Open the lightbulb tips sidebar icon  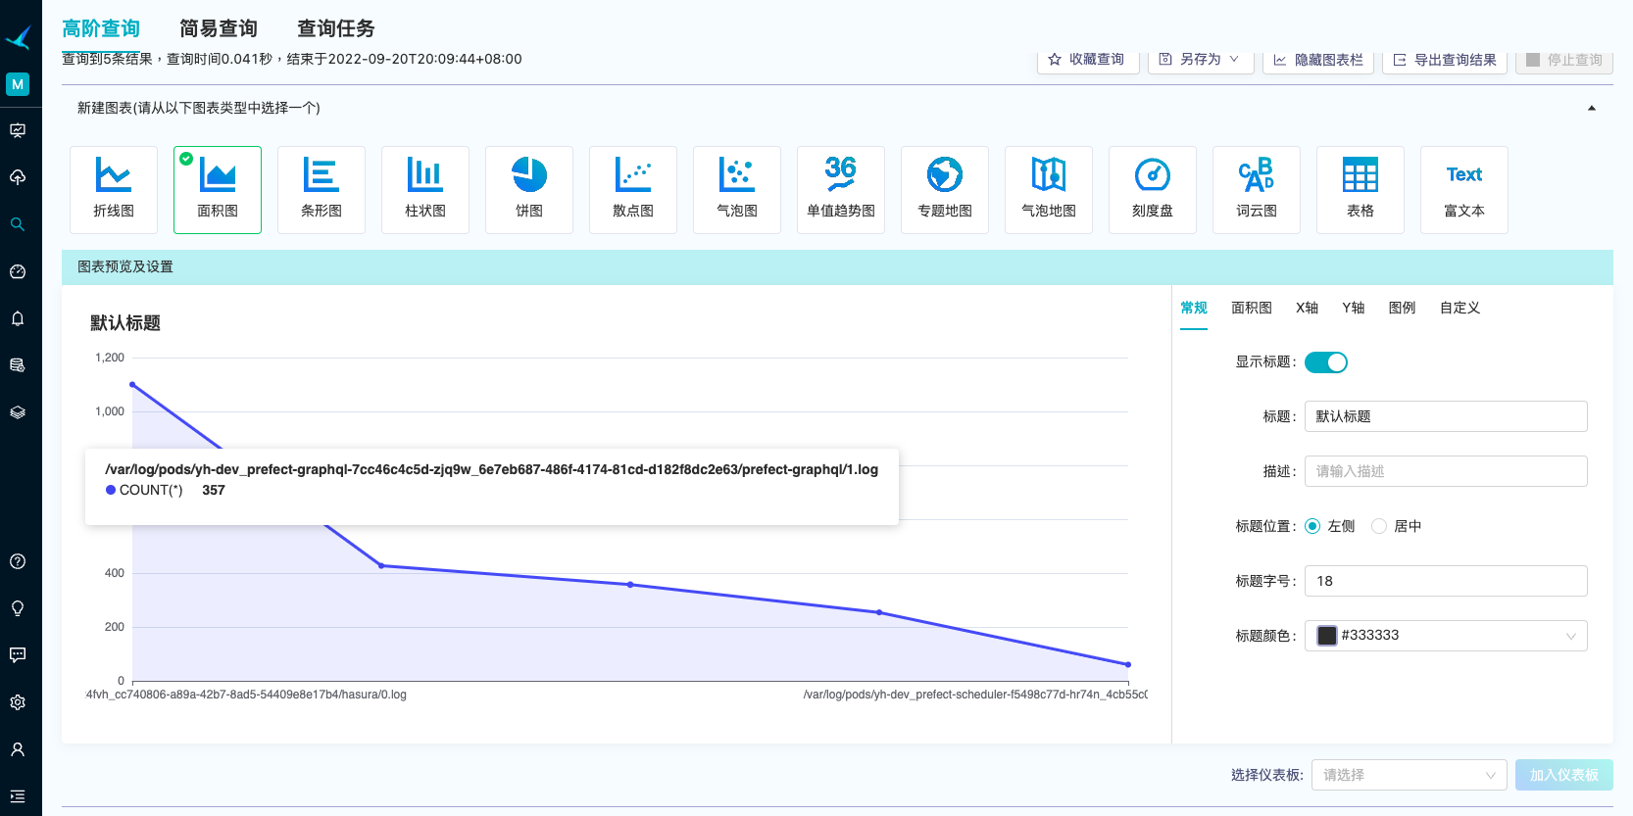(18, 608)
